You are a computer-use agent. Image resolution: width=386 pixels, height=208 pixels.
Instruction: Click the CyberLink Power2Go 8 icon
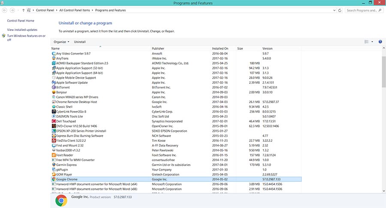[x=54, y=112]
